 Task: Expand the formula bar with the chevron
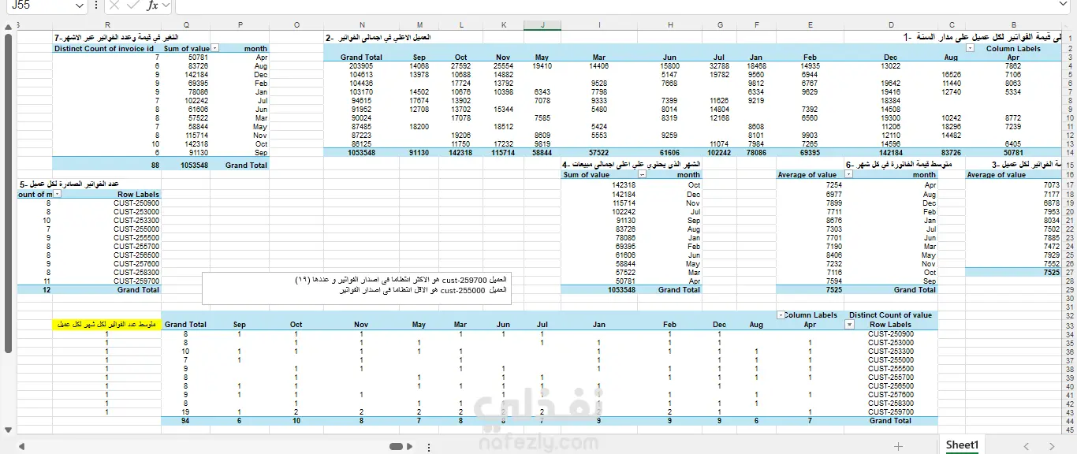pos(1064,5)
